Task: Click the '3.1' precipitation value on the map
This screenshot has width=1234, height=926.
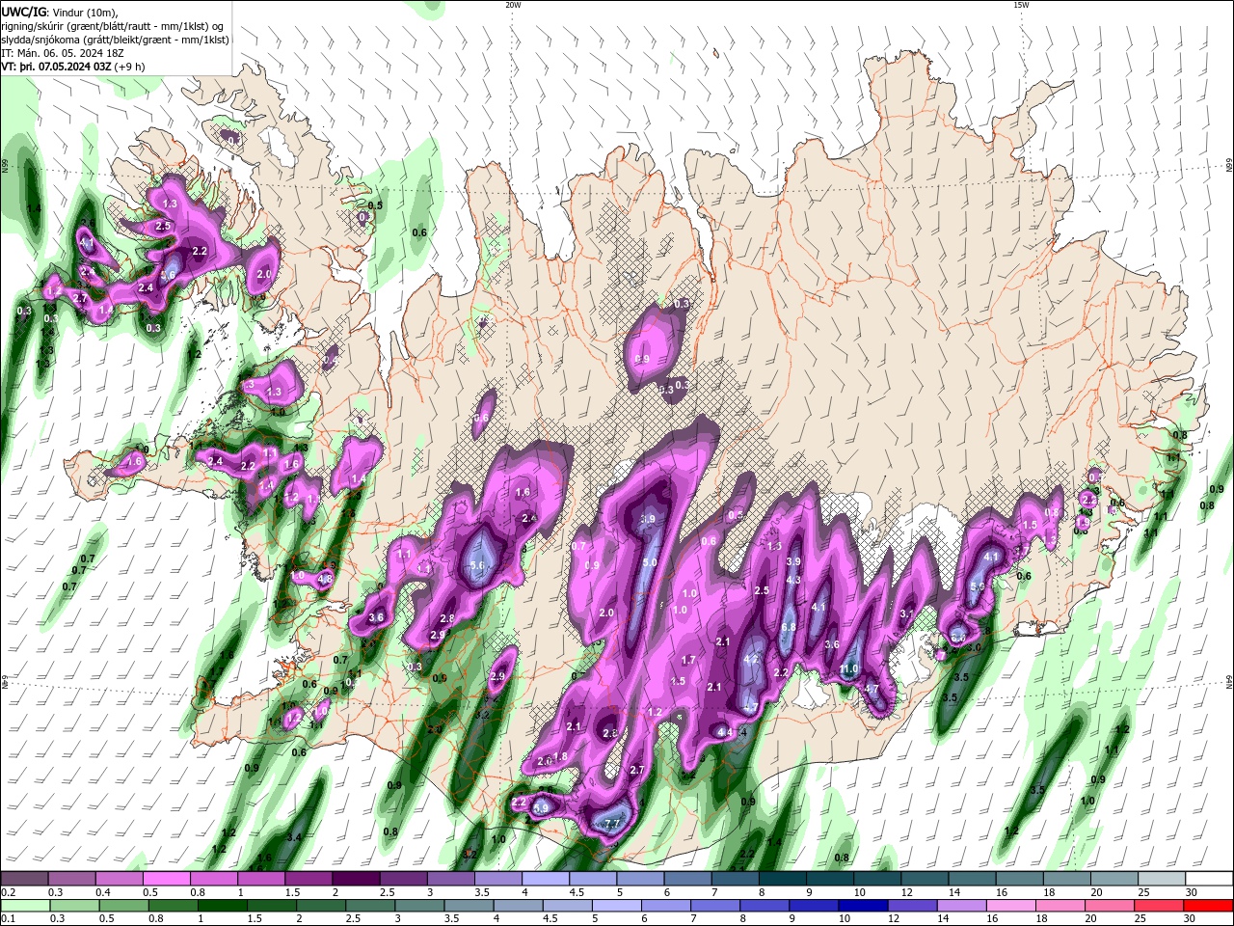Action: tap(906, 613)
